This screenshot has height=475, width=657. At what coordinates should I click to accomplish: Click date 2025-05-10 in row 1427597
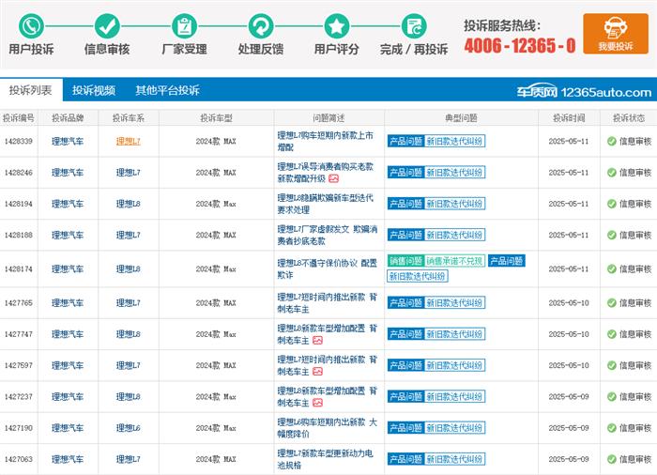569,365
